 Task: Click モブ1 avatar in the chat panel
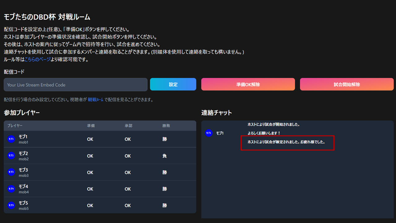point(209,133)
